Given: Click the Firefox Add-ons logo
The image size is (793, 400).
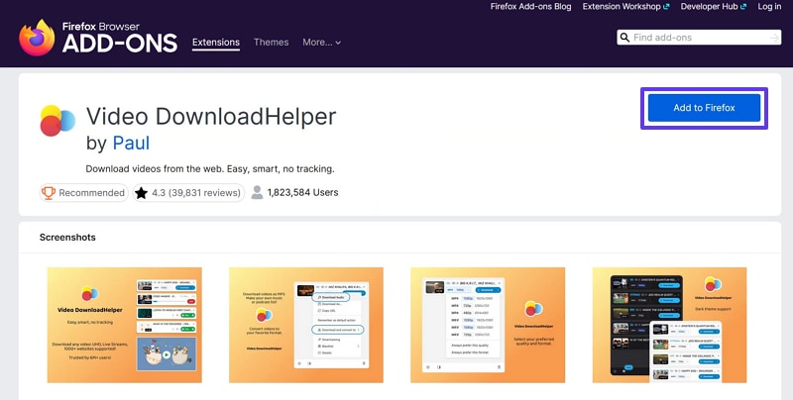Looking at the screenshot, I should tap(98, 38).
